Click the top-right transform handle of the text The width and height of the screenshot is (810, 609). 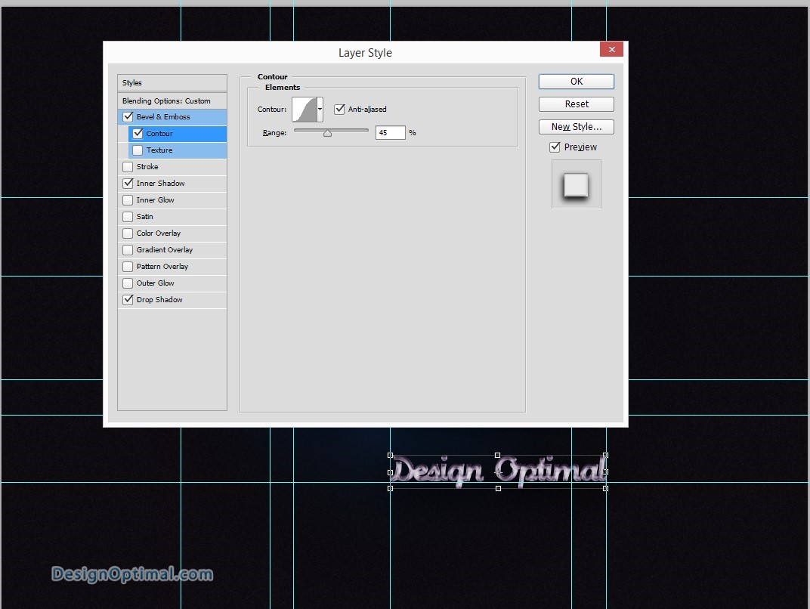click(x=605, y=456)
